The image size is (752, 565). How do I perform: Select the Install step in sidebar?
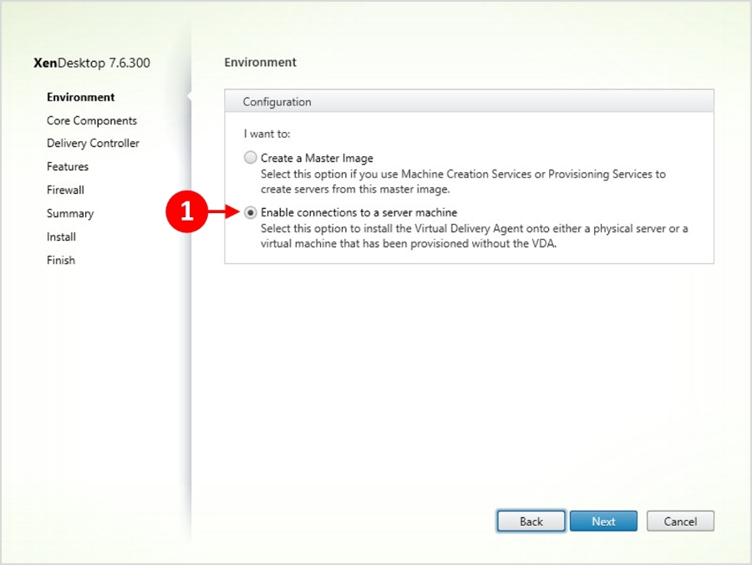pos(61,237)
